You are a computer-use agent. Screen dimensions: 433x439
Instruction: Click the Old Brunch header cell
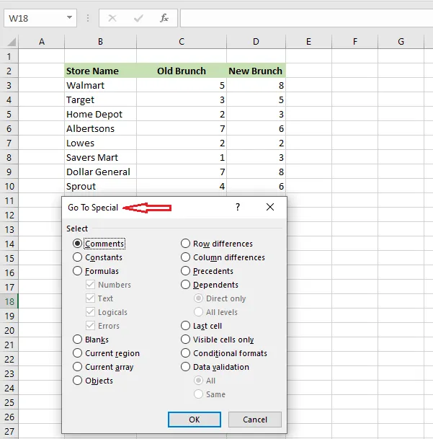pyautogui.click(x=182, y=71)
